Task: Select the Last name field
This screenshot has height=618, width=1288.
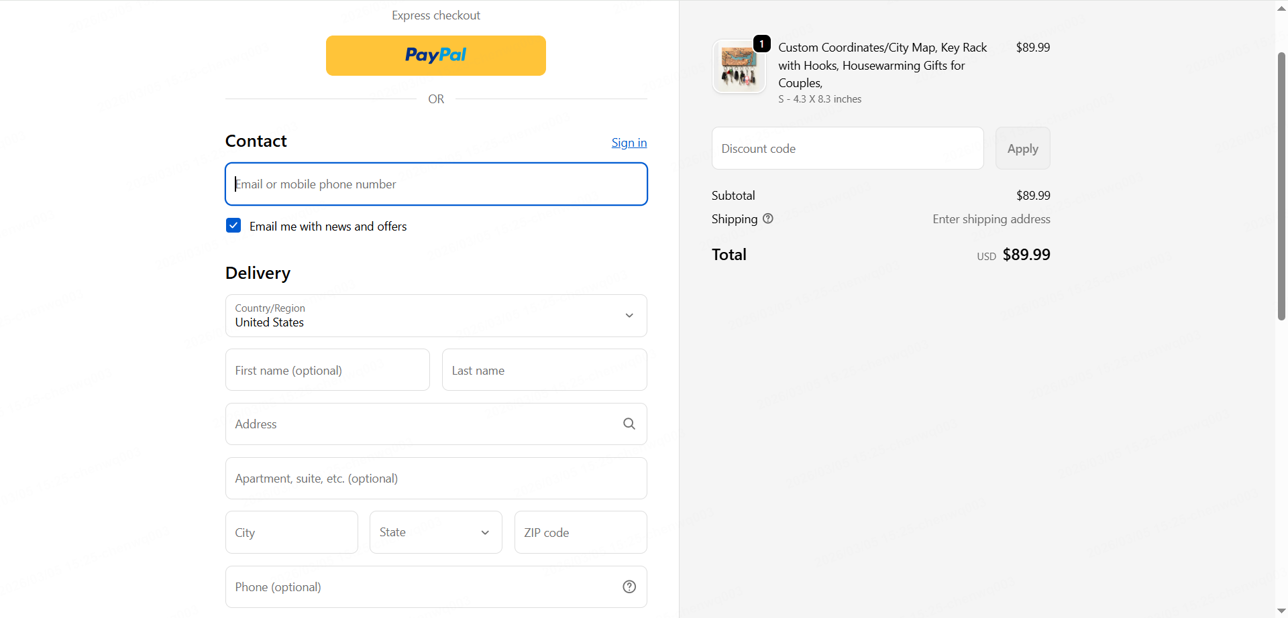Action: 544,370
